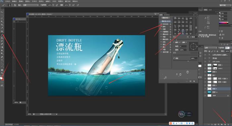Toggle the 纹理 checkbox in Brush panel
Viewport: 232px width, 126px height.
pyautogui.click(x=161, y=29)
